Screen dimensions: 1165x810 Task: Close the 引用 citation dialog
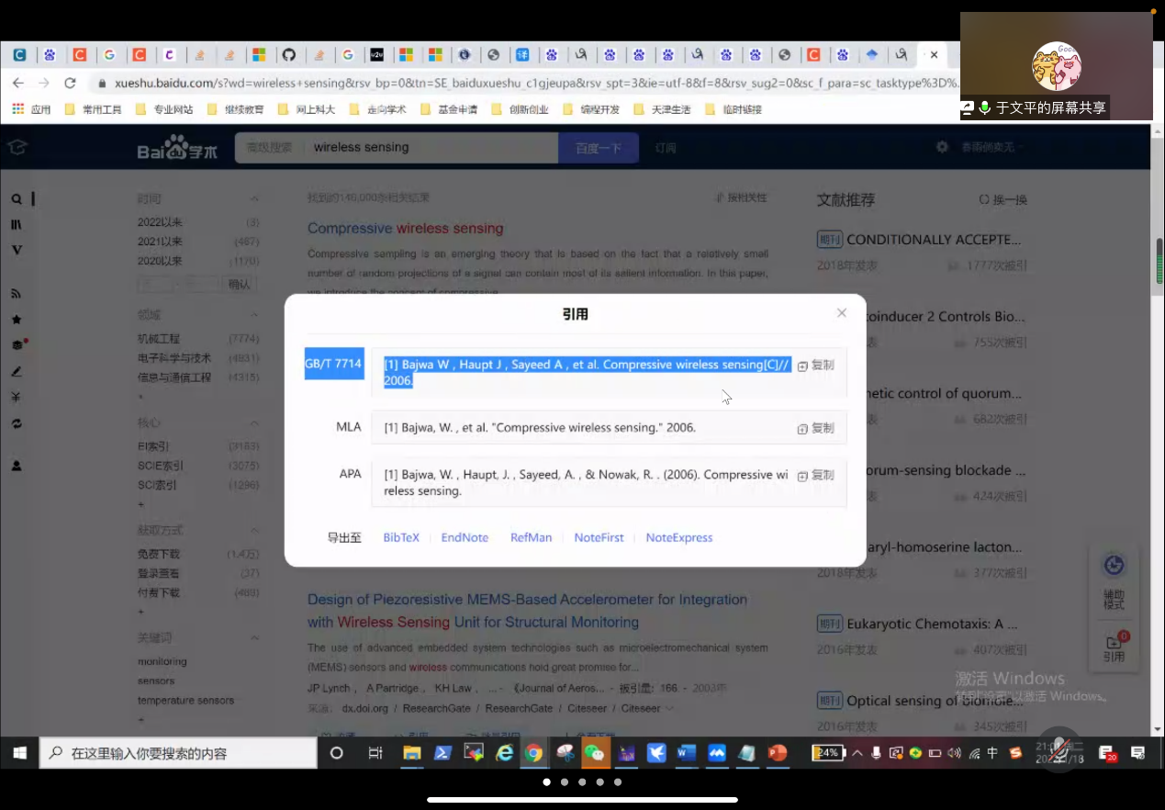pos(841,313)
